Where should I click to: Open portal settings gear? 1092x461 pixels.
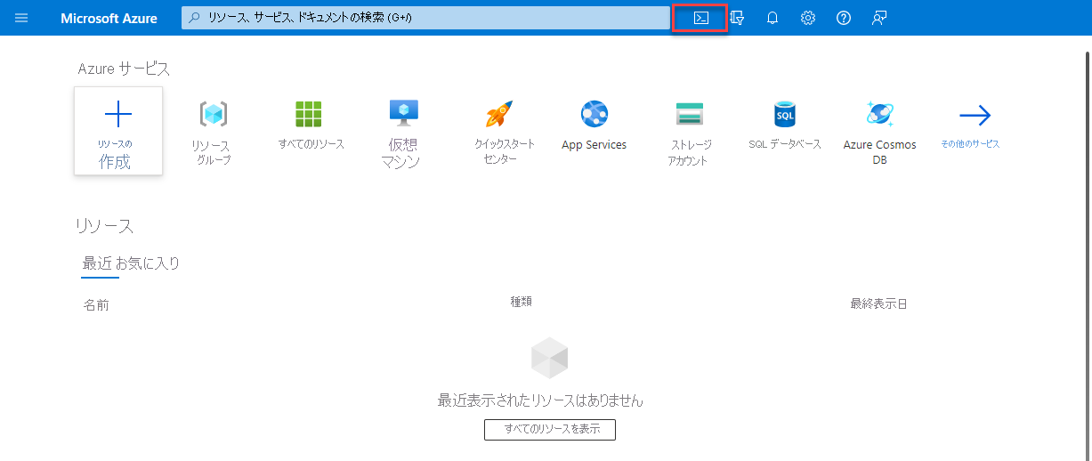(x=808, y=18)
